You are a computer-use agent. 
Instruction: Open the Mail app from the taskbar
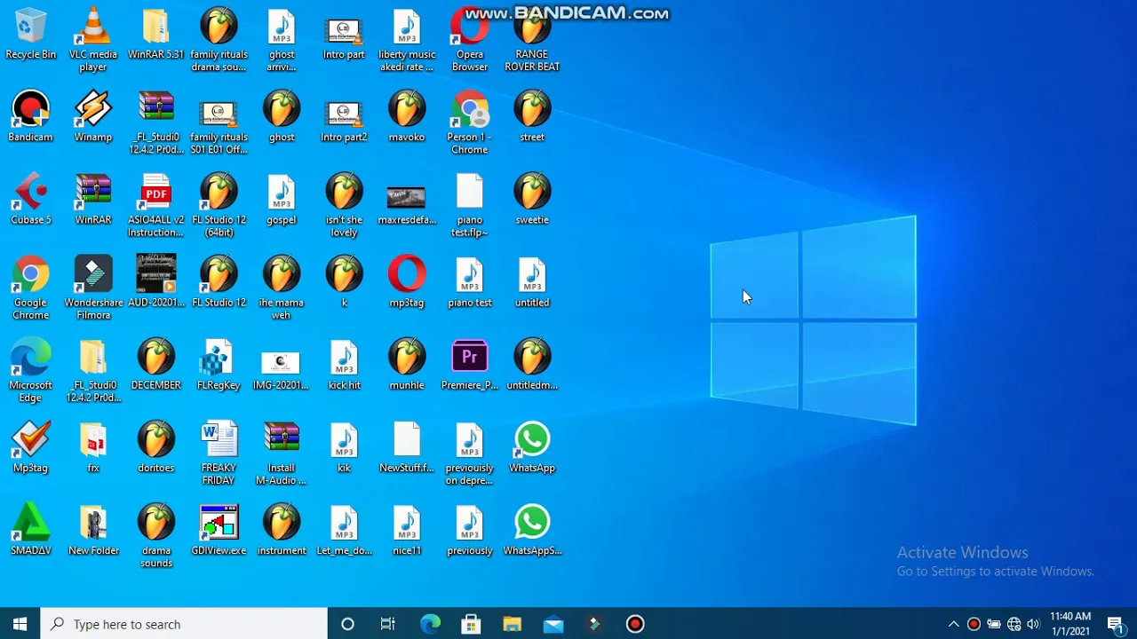[x=553, y=624]
